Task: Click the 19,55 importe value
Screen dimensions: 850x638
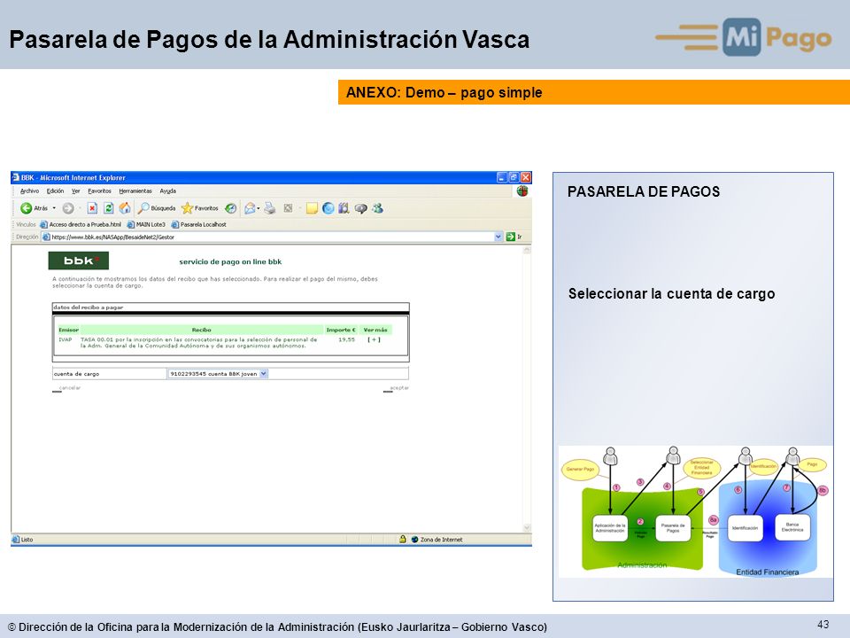Action: [x=346, y=339]
